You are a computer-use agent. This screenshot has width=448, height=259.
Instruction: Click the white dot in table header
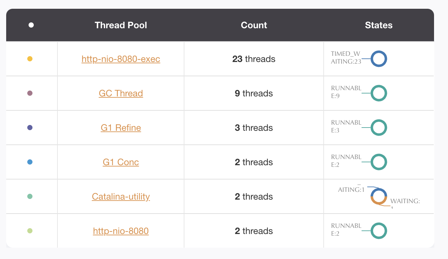(x=31, y=25)
